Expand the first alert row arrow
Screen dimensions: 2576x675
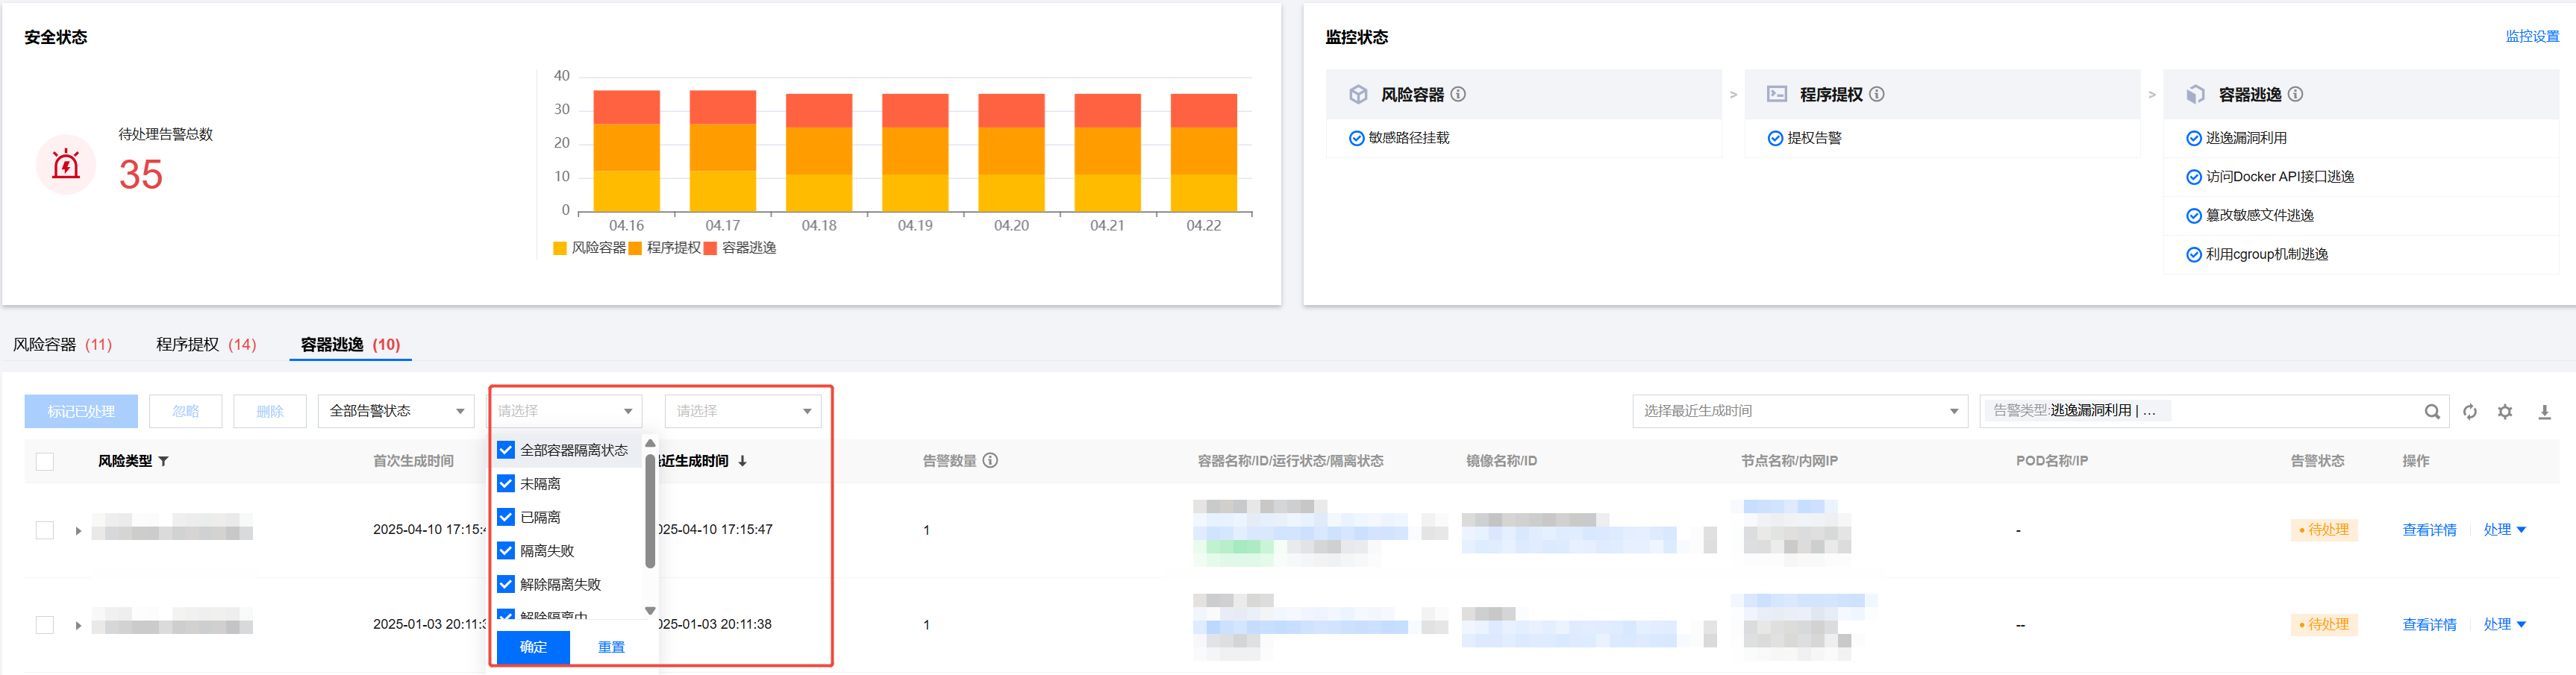click(78, 531)
